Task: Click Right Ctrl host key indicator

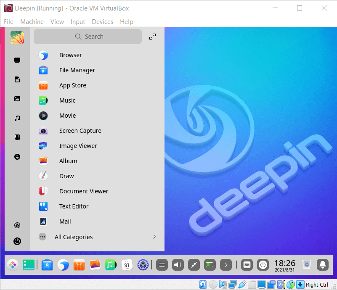Action: click(317, 285)
